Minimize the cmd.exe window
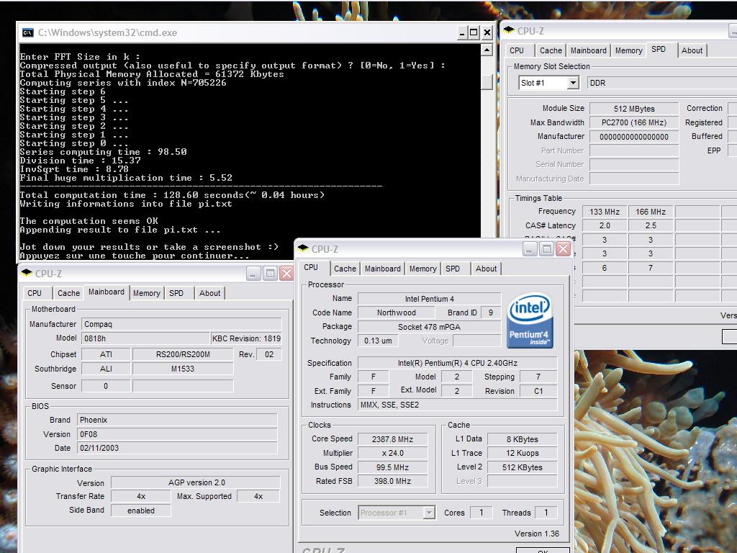 (x=462, y=32)
